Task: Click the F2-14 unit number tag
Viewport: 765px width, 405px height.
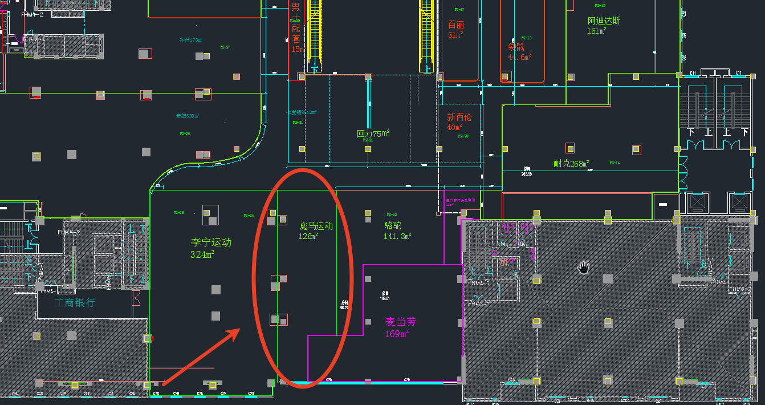Action: tap(614, 163)
